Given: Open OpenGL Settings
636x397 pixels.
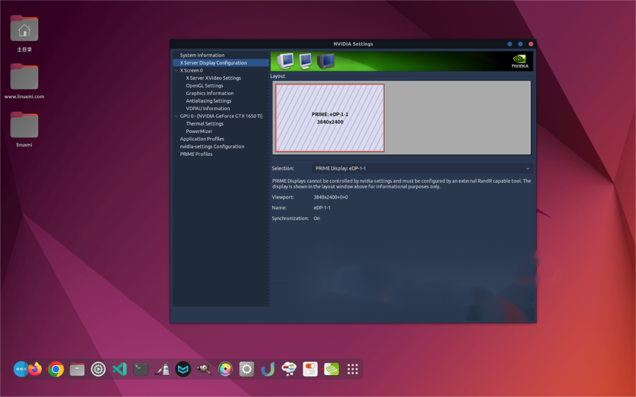Looking at the screenshot, I should [204, 85].
